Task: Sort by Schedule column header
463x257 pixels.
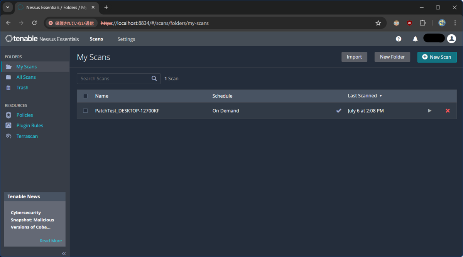Action: tap(223, 96)
